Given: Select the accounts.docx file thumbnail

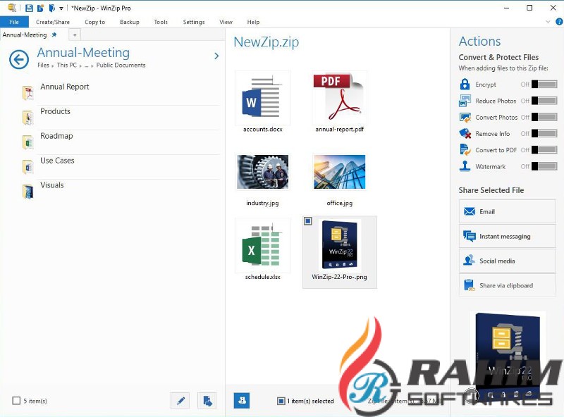Looking at the screenshot, I should coord(262,98).
